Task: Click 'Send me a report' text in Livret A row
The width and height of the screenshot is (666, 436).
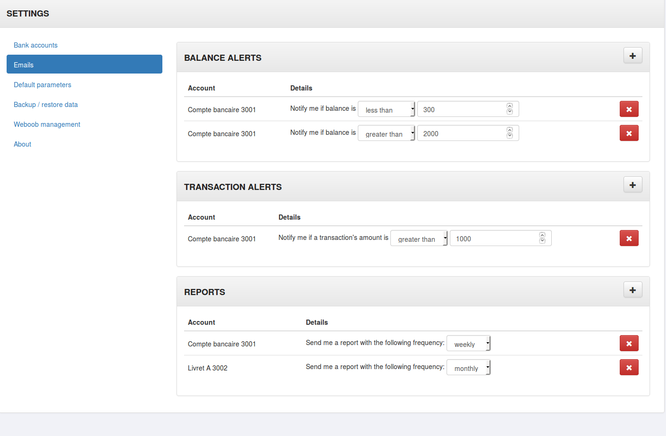Action: (x=375, y=367)
